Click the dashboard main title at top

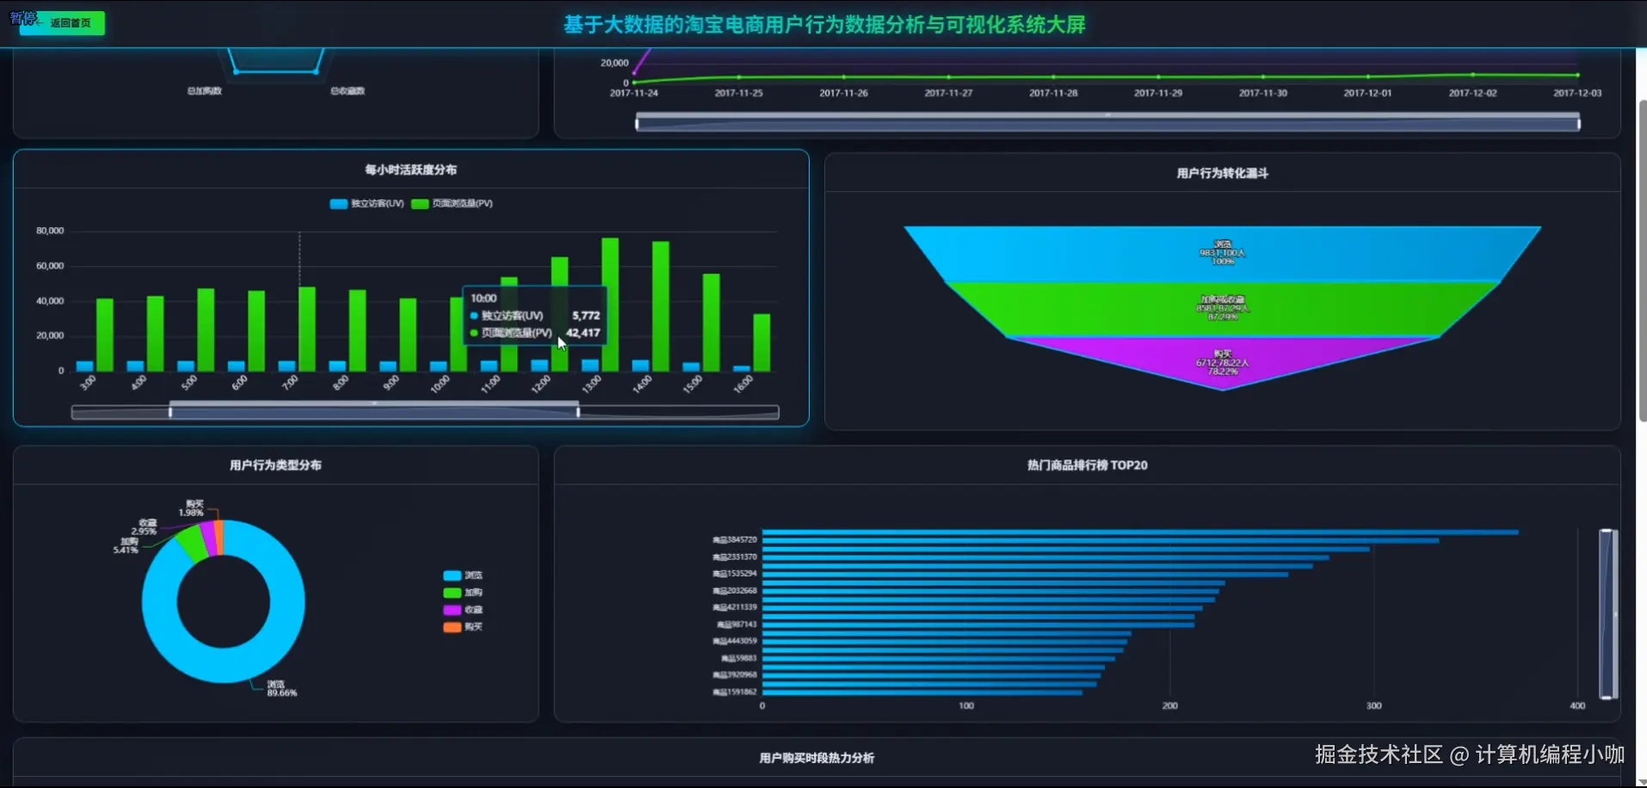(824, 24)
